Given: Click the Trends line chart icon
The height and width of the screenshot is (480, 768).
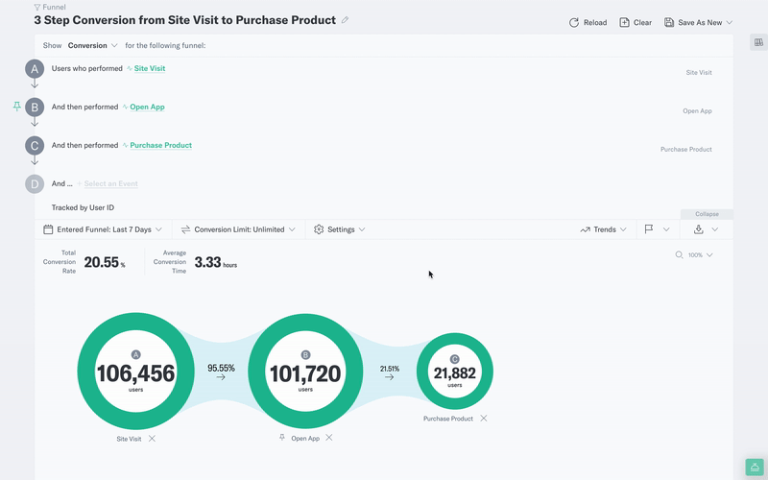Looking at the screenshot, I should pyautogui.click(x=585, y=229).
